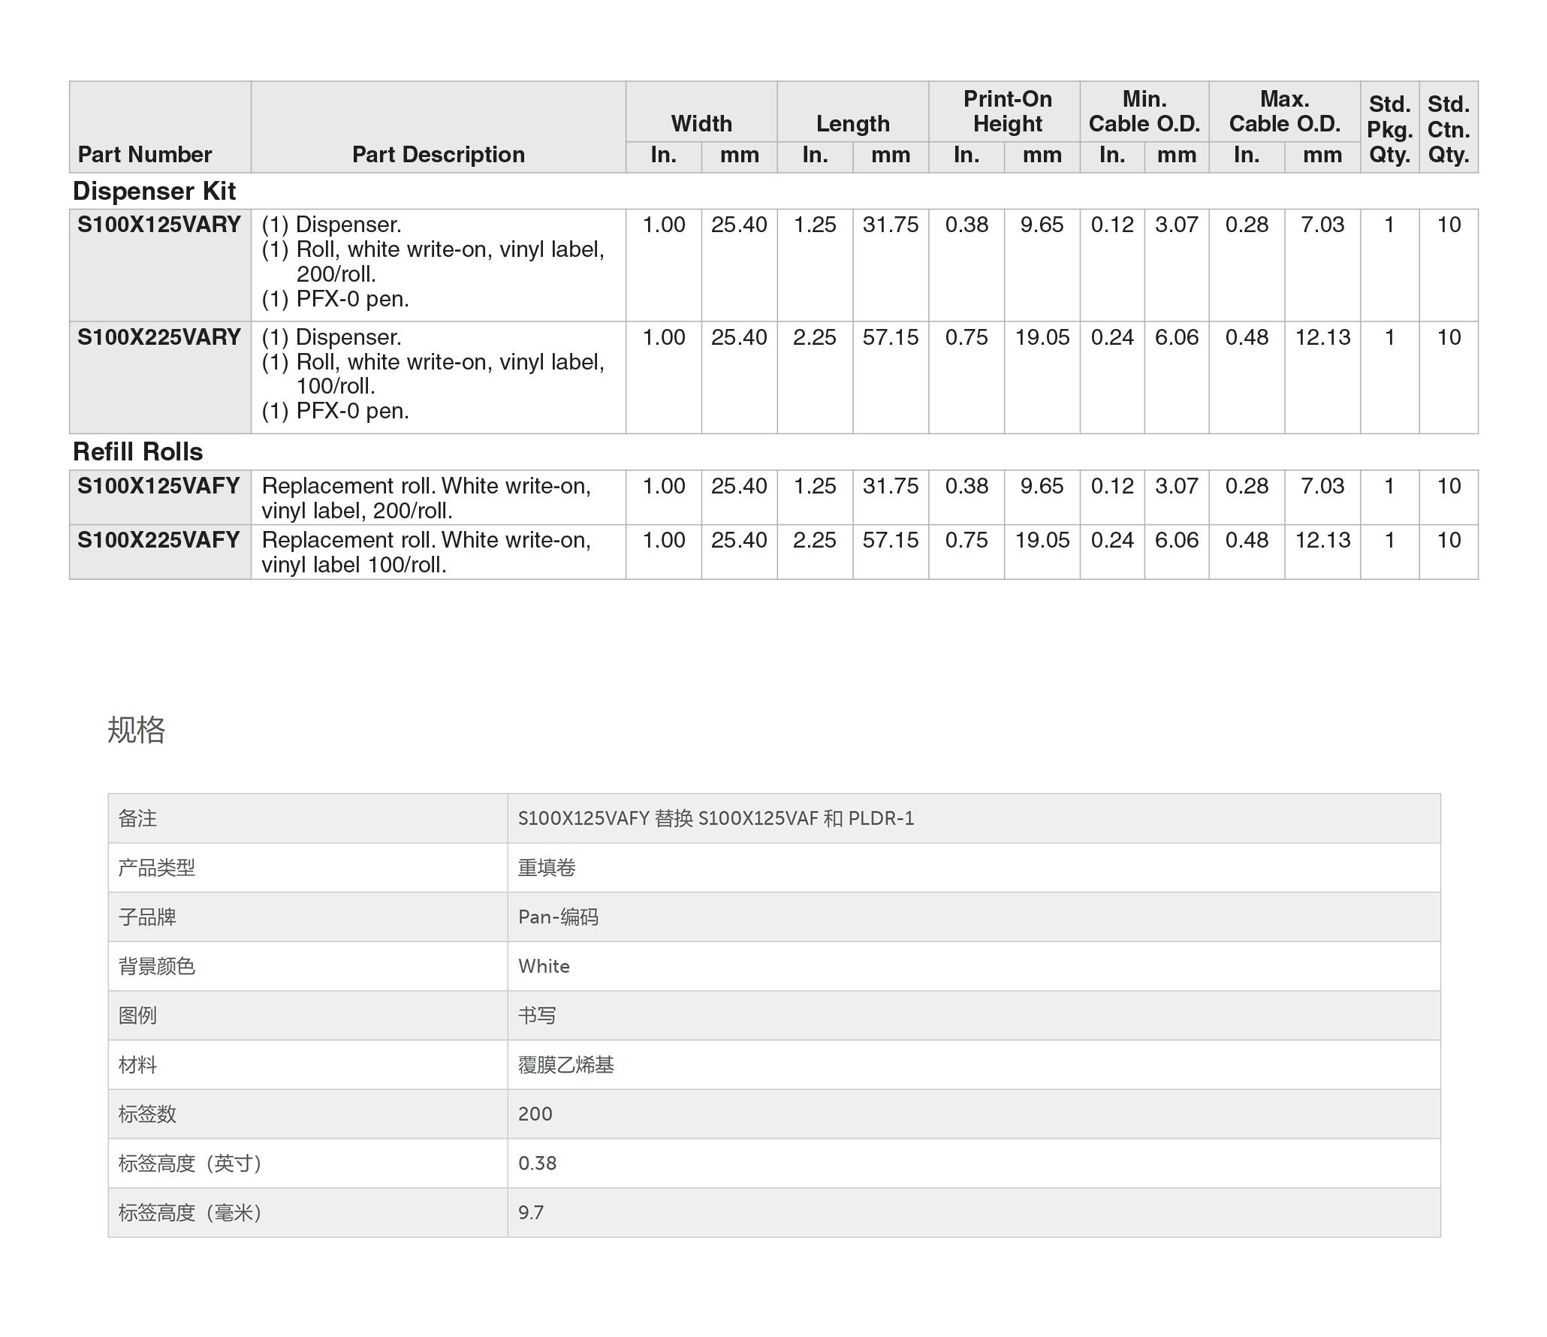
Task: Click part number S100X225VARY cell
Action: point(158,337)
